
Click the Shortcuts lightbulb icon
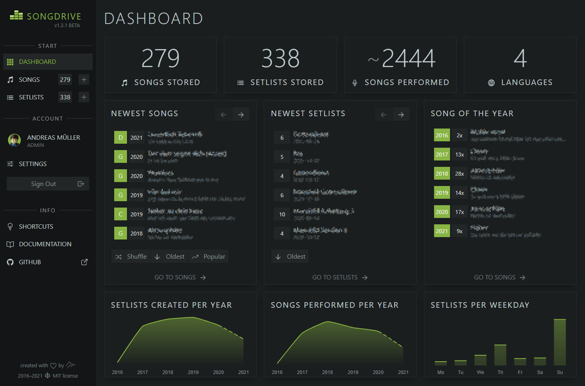(x=10, y=226)
